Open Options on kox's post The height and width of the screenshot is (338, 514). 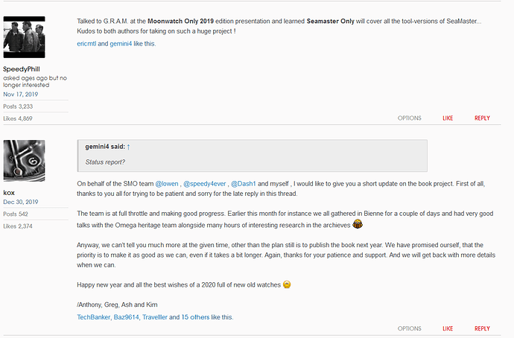click(x=410, y=328)
